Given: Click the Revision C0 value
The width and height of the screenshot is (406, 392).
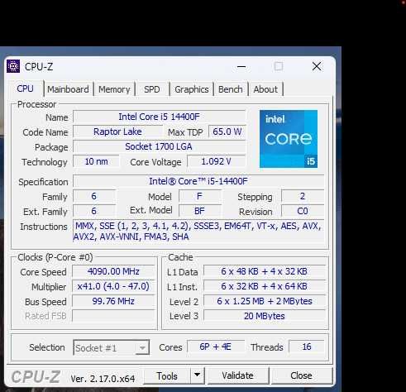Looking at the screenshot, I should (x=303, y=211).
